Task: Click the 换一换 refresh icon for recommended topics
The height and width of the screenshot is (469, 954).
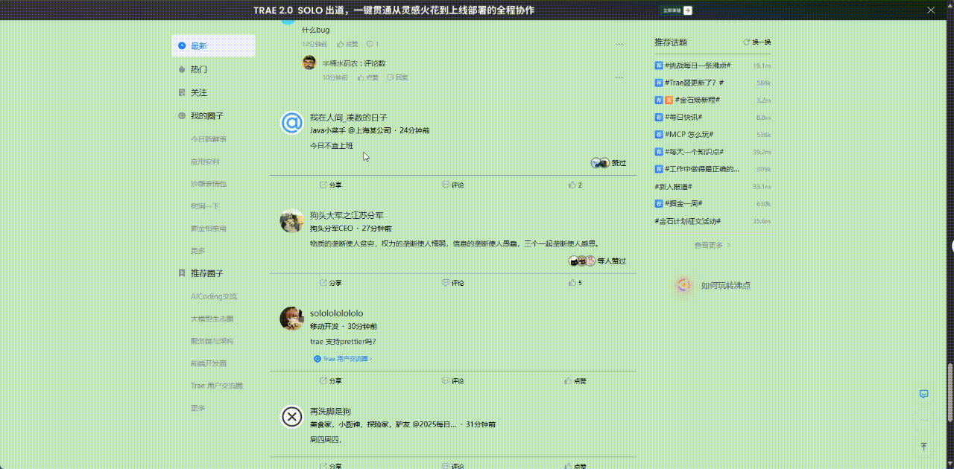Action: pos(748,42)
